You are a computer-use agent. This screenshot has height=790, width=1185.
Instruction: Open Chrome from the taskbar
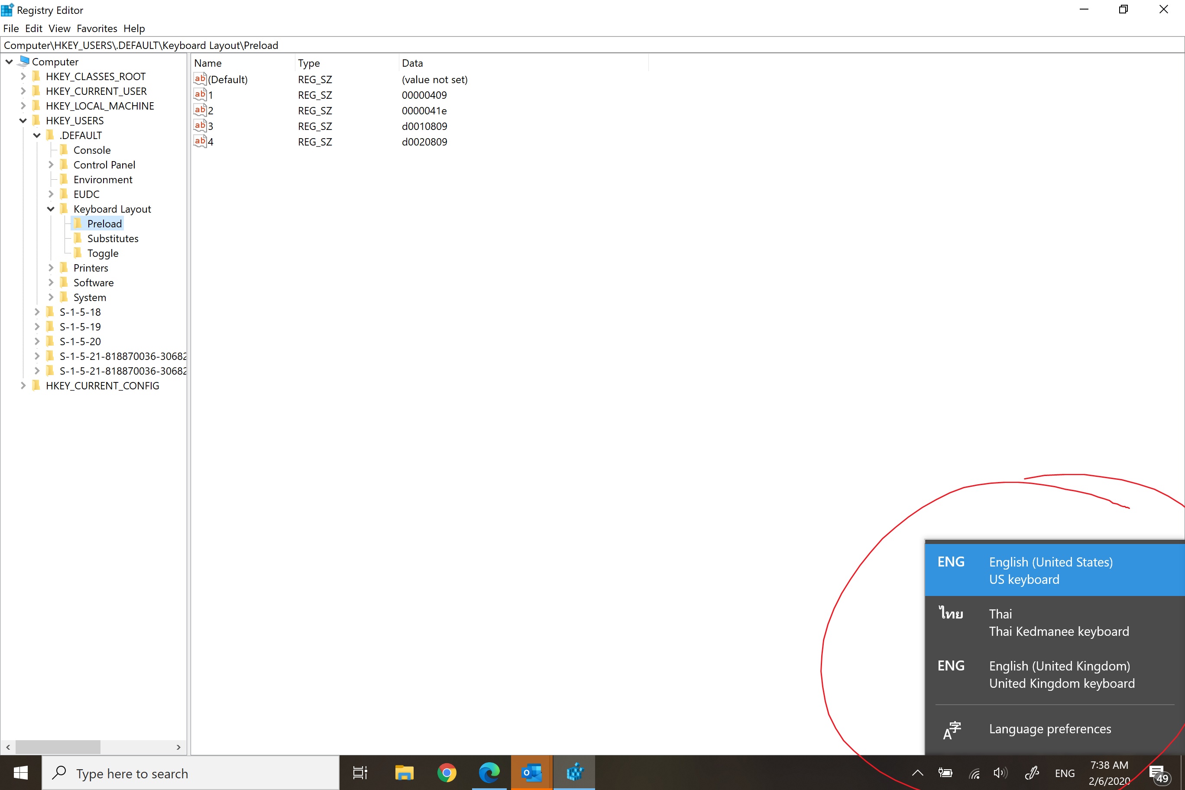click(x=447, y=772)
